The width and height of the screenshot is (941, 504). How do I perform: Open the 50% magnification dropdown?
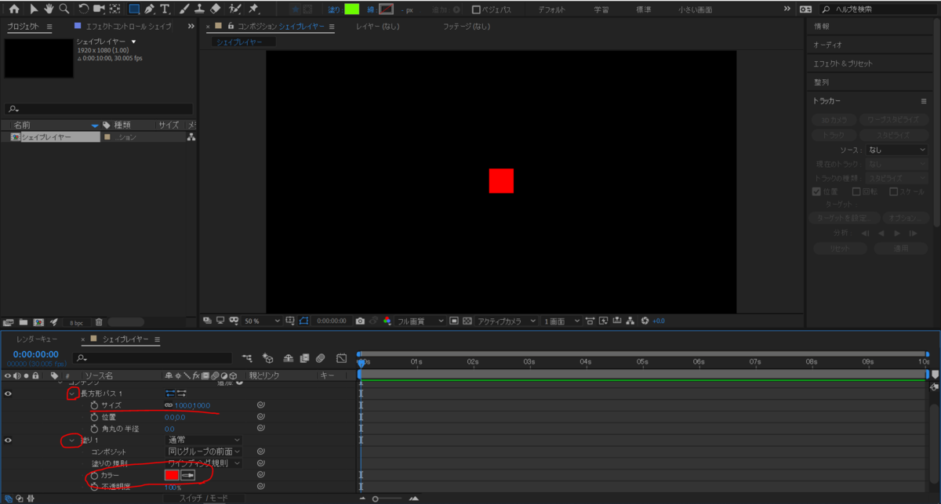point(261,321)
